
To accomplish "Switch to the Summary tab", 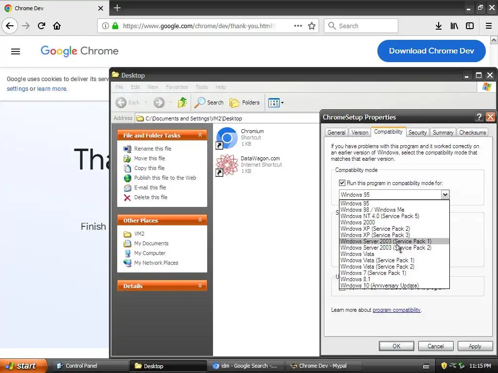I will pos(443,133).
